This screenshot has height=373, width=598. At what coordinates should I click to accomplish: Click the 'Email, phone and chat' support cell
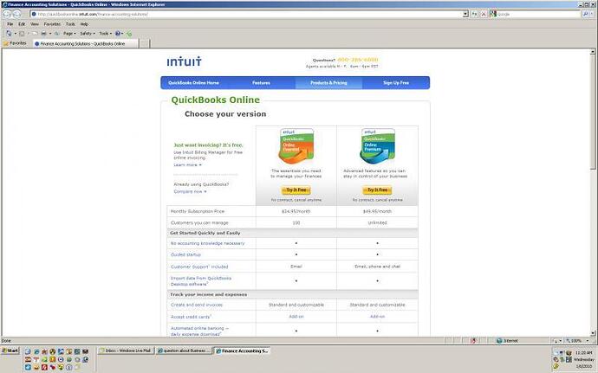(x=377, y=267)
